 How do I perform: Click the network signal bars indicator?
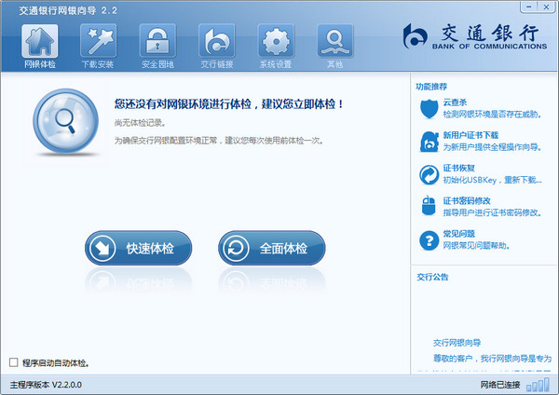[x=538, y=385]
